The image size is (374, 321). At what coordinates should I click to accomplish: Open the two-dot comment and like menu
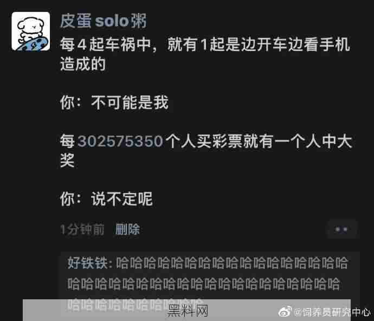(341, 229)
